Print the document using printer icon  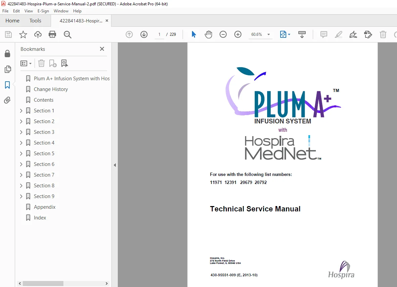[52, 34]
